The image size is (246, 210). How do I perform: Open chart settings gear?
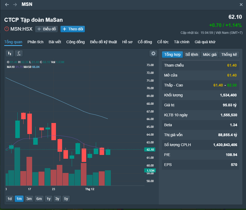pos(153,53)
